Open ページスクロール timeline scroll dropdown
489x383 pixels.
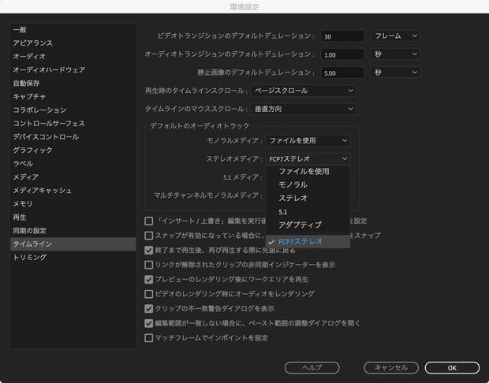coord(304,91)
